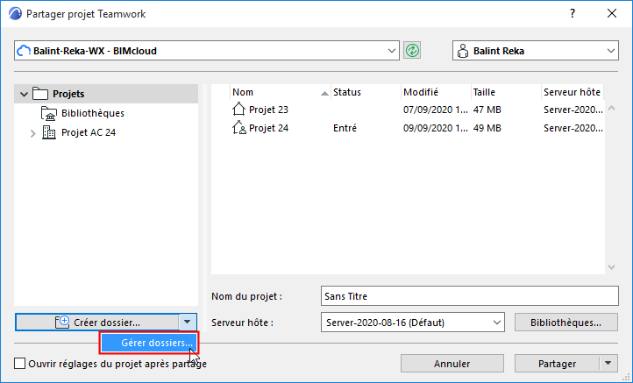Click the Bibliothèques... button
This screenshot has width=633, height=383.
pos(566,323)
